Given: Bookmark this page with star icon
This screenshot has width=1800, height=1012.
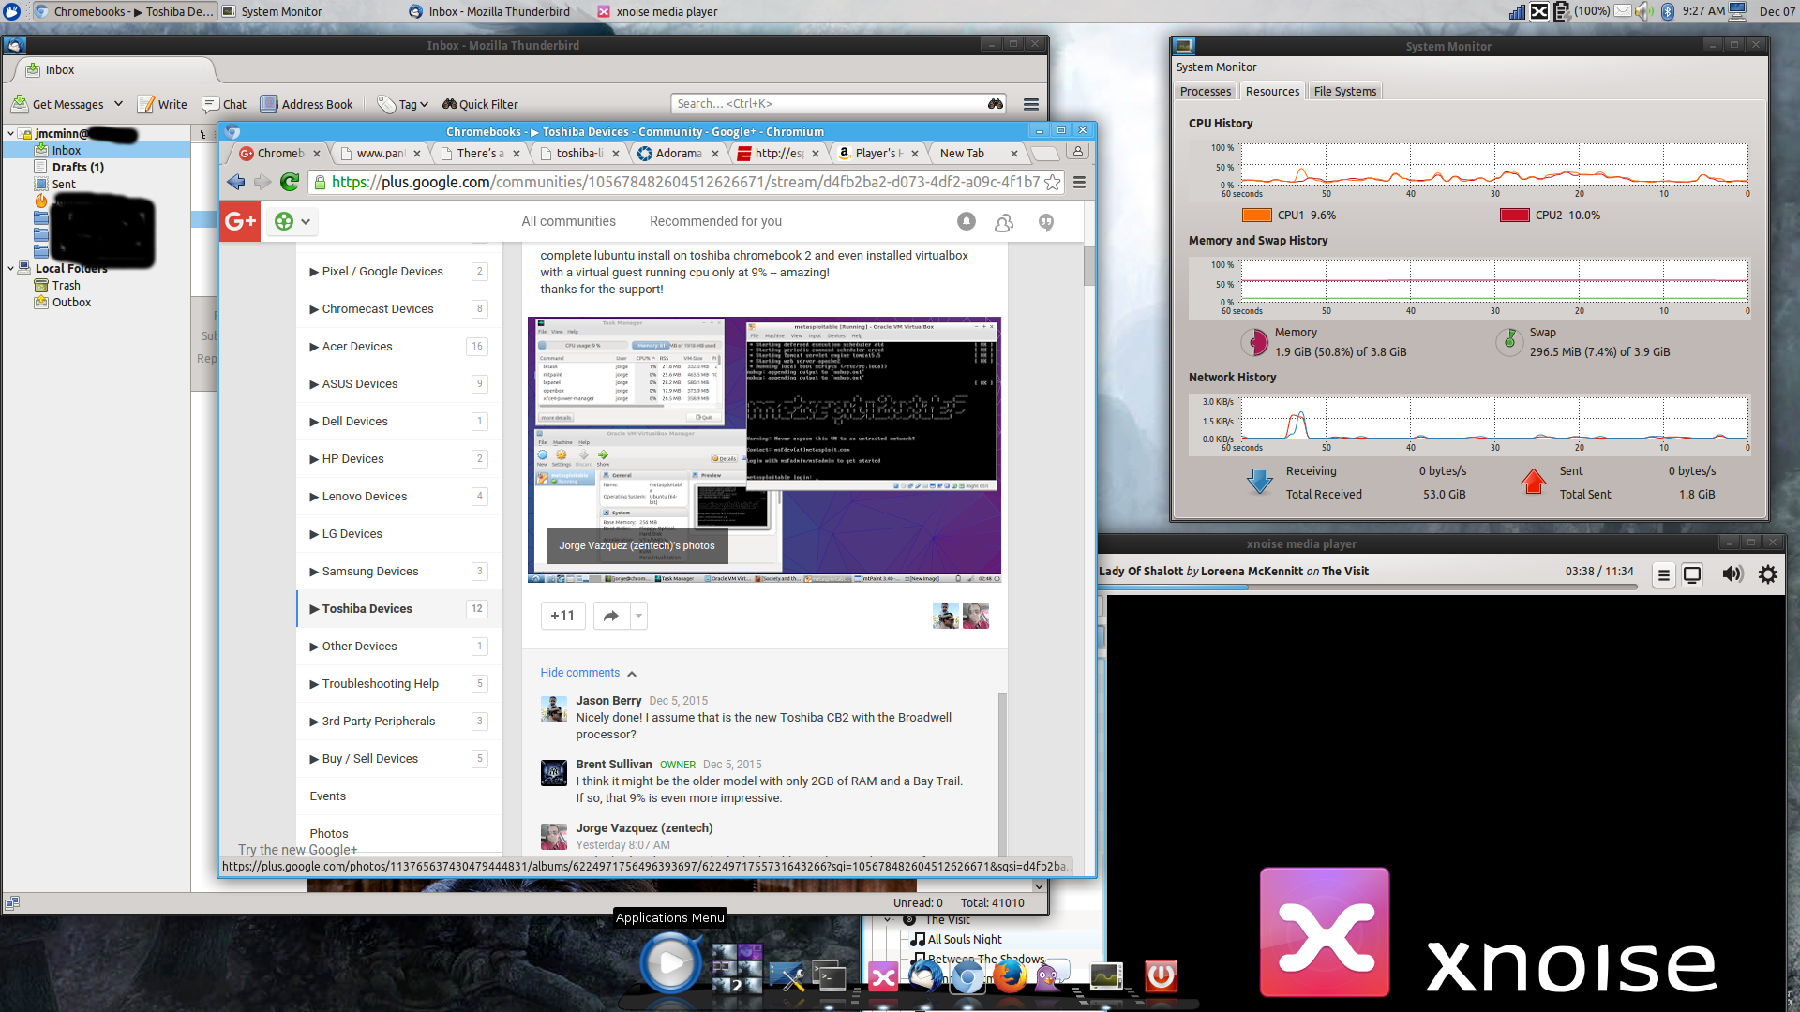Looking at the screenshot, I should tap(1053, 182).
